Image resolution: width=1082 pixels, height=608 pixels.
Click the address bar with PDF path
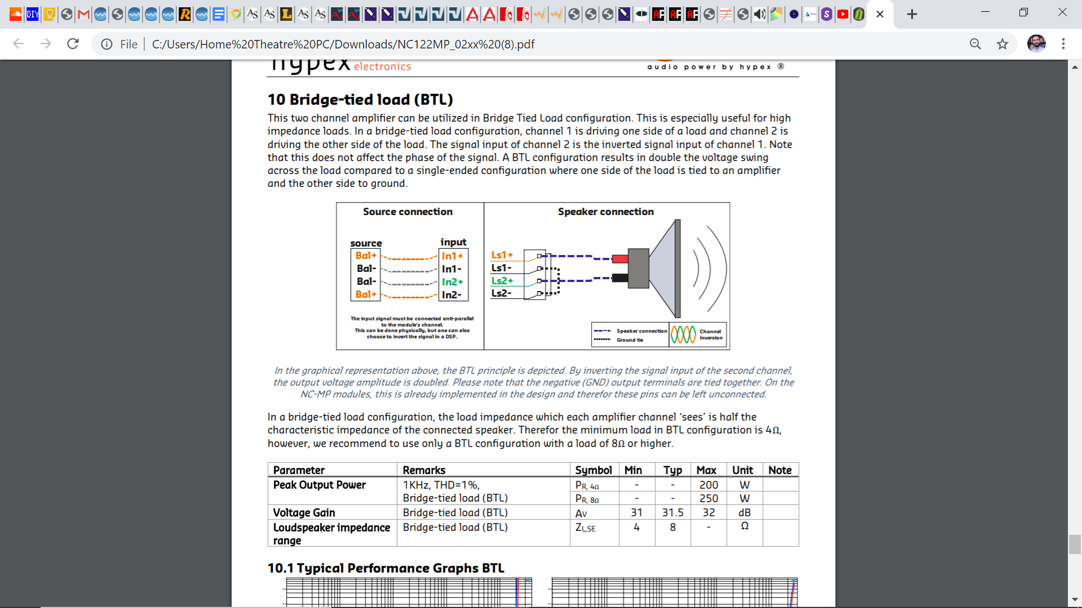click(343, 44)
